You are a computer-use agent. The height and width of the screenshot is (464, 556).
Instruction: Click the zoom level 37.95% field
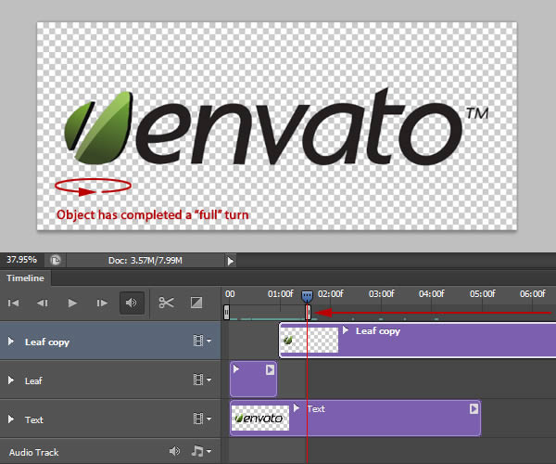[21, 260]
